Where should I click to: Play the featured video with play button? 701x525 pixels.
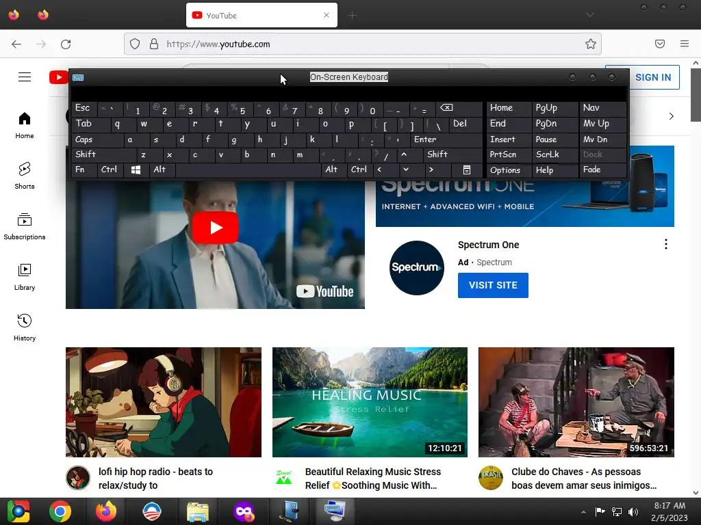click(x=215, y=228)
